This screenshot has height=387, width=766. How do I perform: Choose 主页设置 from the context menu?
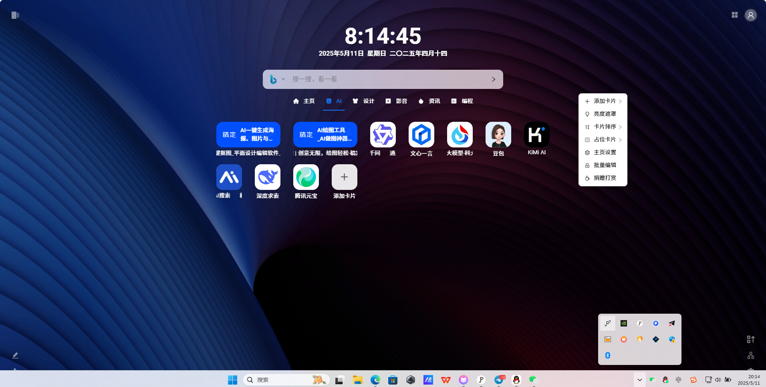pyautogui.click(x=603, y=152)
